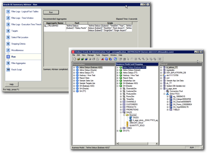This screenshot has width=207, height=153.
Task: Click the blue toolbar icon after Paste
Action: [x=115, y=59]
